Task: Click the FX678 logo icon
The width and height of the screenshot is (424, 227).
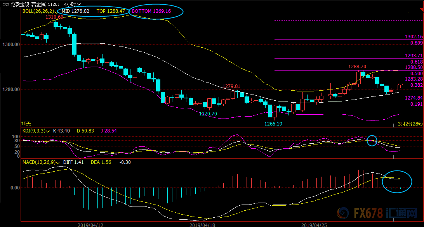Action: [343, 213]
